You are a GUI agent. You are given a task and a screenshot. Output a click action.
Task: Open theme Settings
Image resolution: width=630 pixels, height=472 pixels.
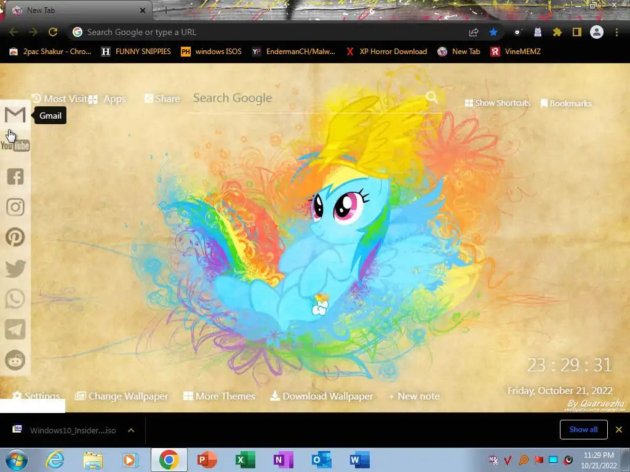coord(36,396)
